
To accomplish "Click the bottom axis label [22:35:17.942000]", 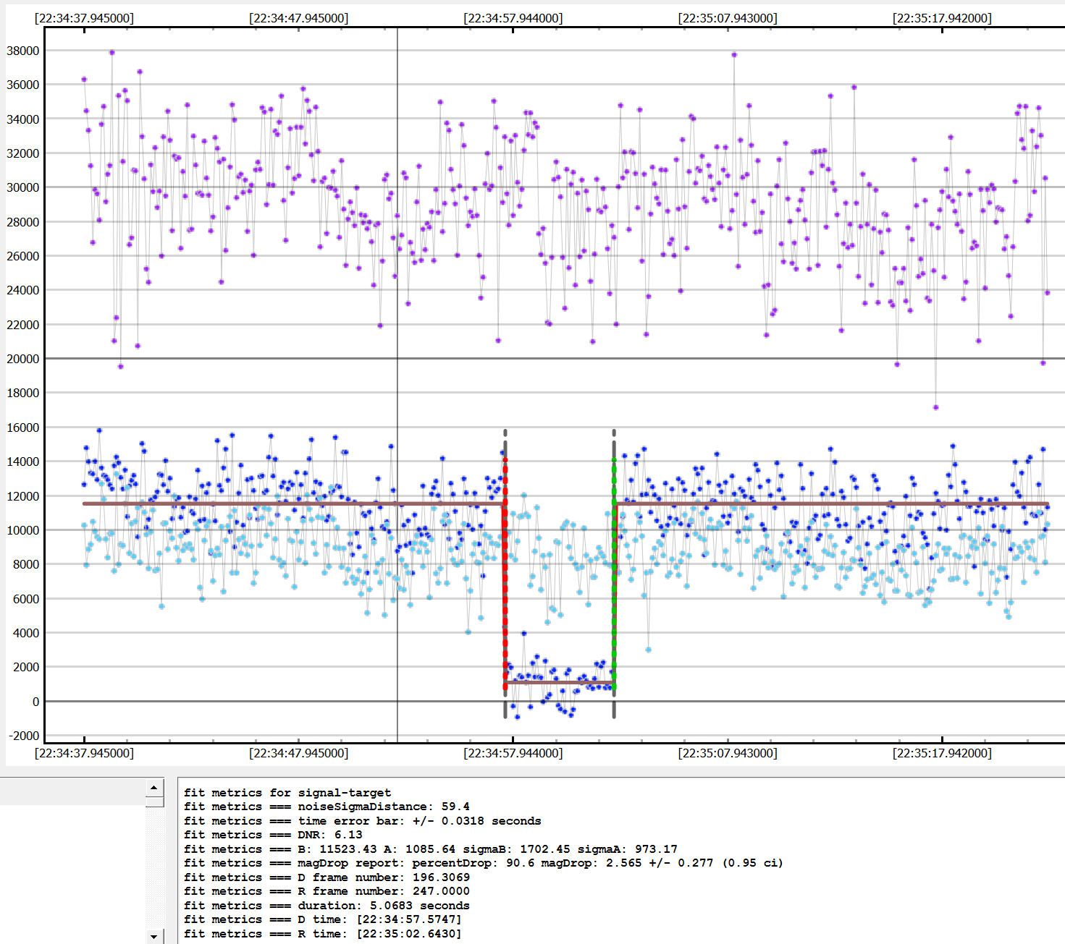I will [x=942, y=753].
